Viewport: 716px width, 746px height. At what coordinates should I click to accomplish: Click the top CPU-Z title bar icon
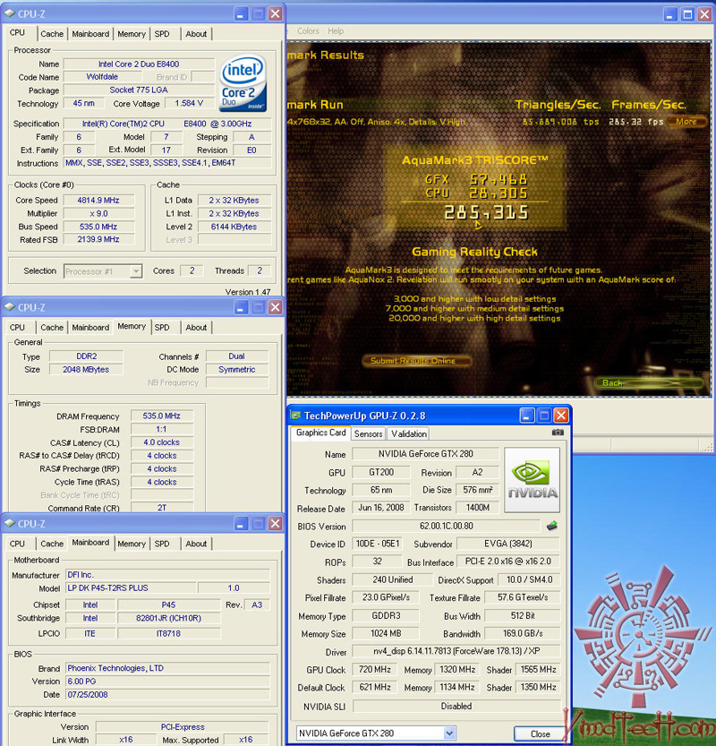click(x=10, y=13)
